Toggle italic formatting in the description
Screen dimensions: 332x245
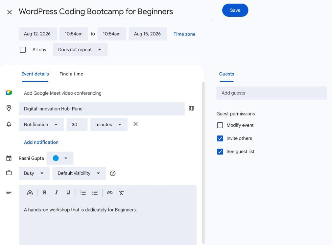(x=56, y=192)
